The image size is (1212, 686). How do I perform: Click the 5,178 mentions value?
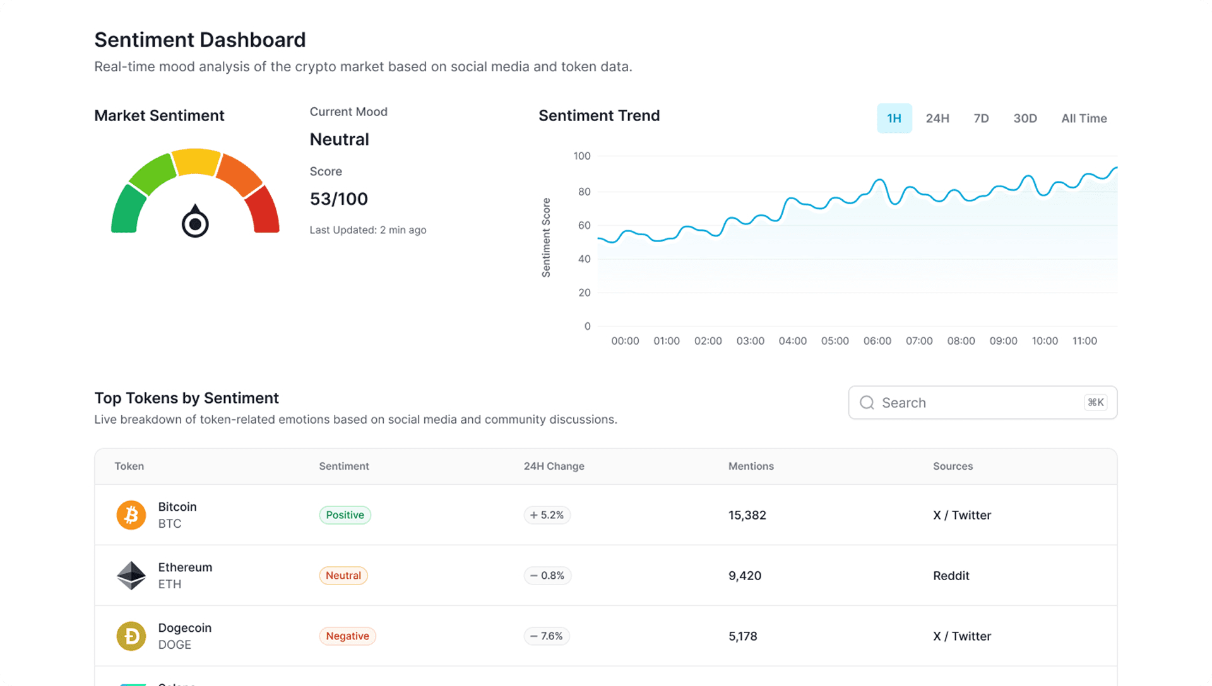(743, 636)
